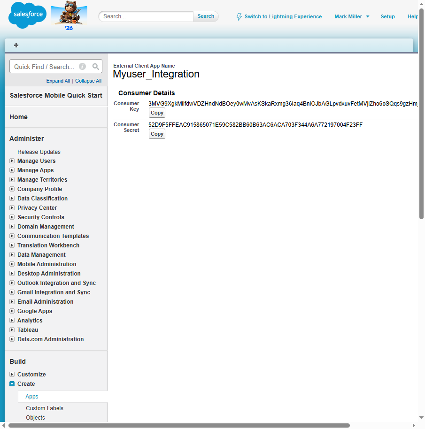Click Collapse All in sidebar
Screen dimensions: 425x429
click(x=88, y=81)
